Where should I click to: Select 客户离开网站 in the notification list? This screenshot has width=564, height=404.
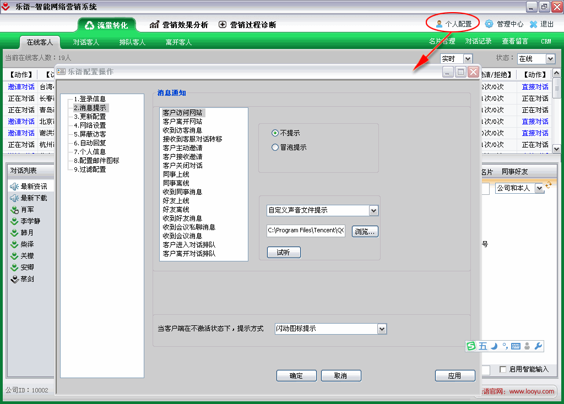point(182,122)
